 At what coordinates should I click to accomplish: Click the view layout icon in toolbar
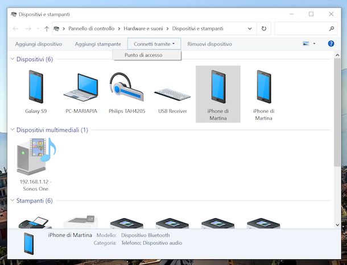pos(306,44)
